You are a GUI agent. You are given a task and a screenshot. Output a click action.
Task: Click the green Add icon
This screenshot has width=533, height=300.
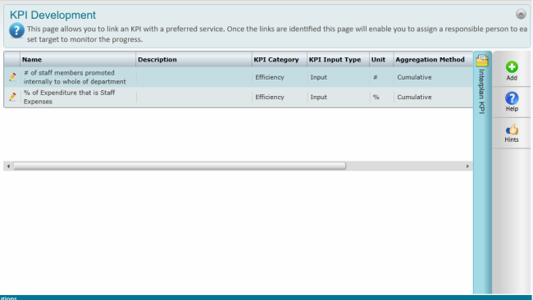(x=512, y=67)
